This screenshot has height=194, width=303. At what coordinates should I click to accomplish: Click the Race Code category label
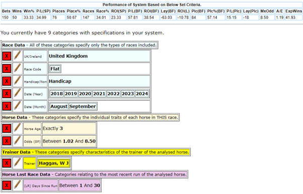click(x=35, y=69)
